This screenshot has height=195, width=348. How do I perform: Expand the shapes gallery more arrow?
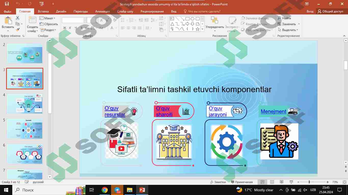(x=203, y=29)
